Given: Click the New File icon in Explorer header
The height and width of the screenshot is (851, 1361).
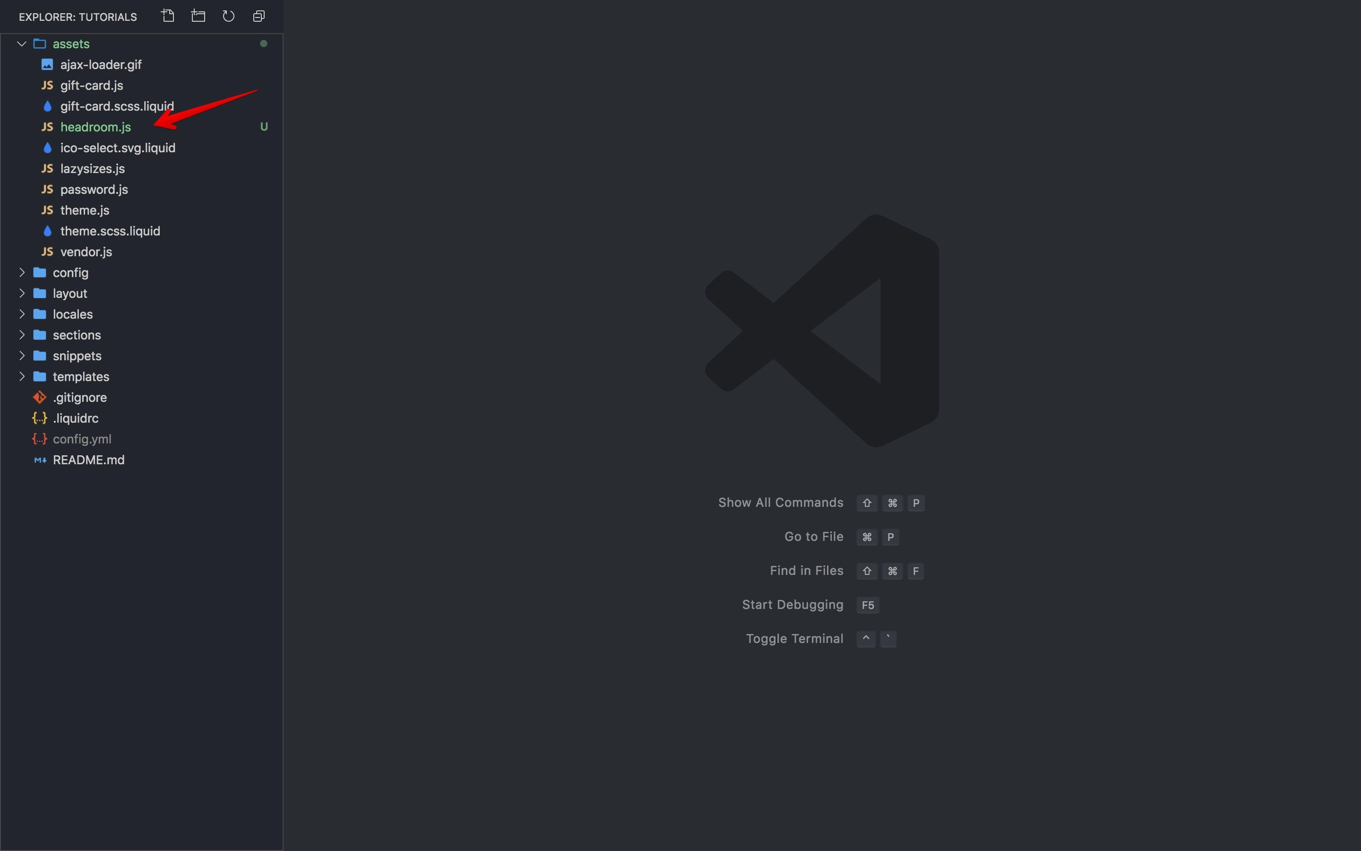Looking at the screenshot, I should [x=168, y=16].
